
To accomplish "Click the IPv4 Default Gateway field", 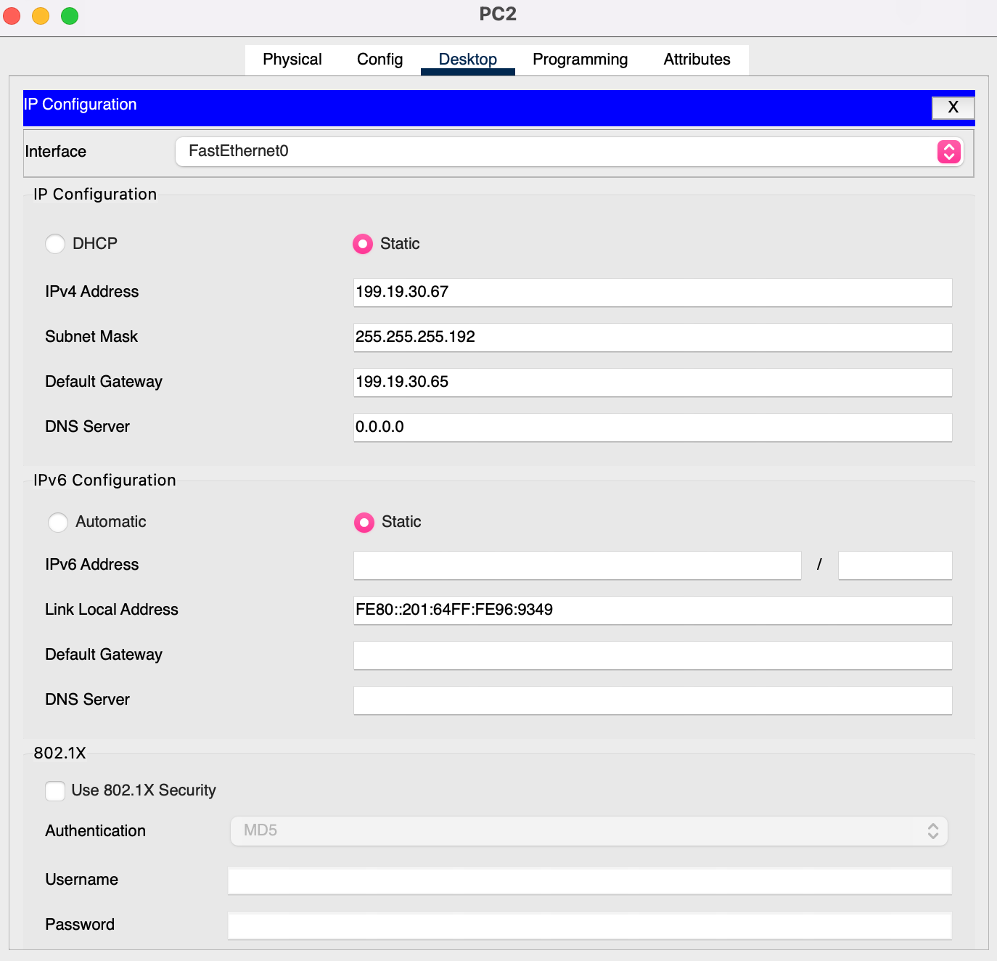I will 652,383.
